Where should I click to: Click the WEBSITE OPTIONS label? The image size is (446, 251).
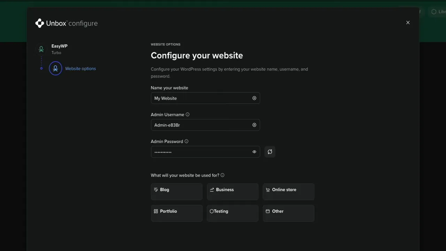click(166, 45)
